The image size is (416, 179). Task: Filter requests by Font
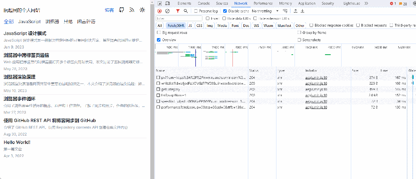(235, 26)
